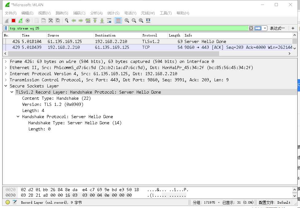Click the packet list horizontal scrollbar
The width and height of the screenshot is (300, 208).
[148, 54]
